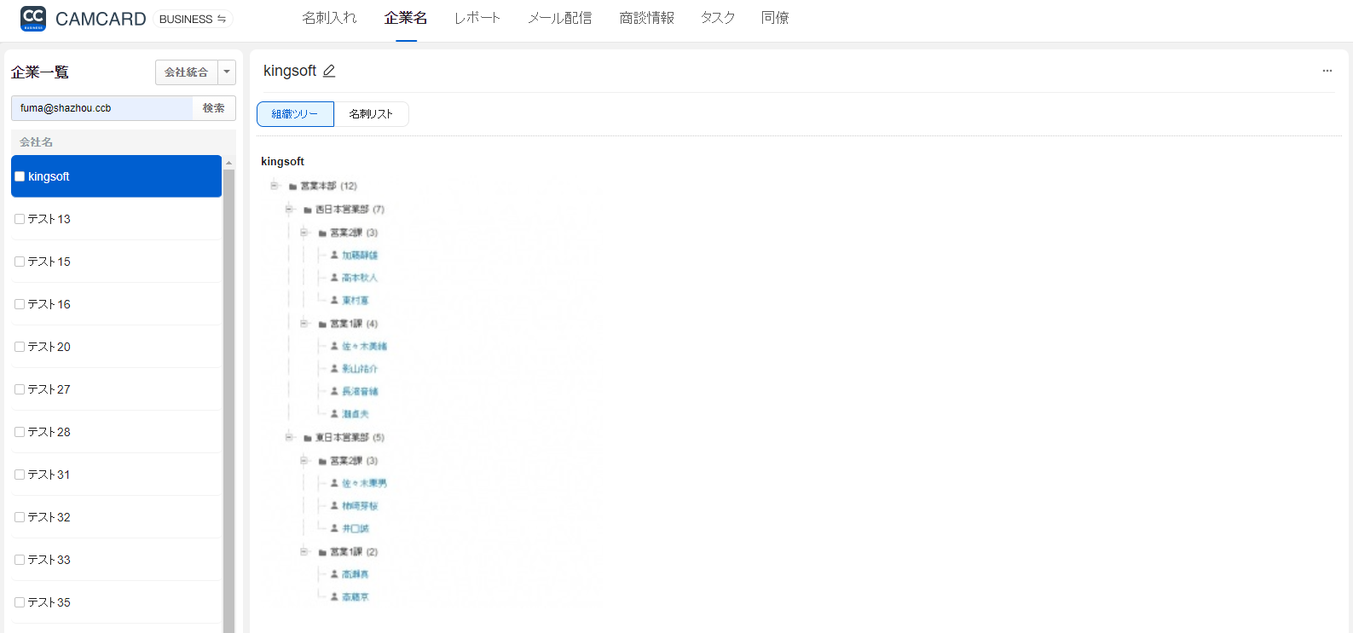Open contact link 柿崎芽桜
Image resolution: width=1353 pixels, height=633 pixels.
pyautogui.click(x=360, y=506)
